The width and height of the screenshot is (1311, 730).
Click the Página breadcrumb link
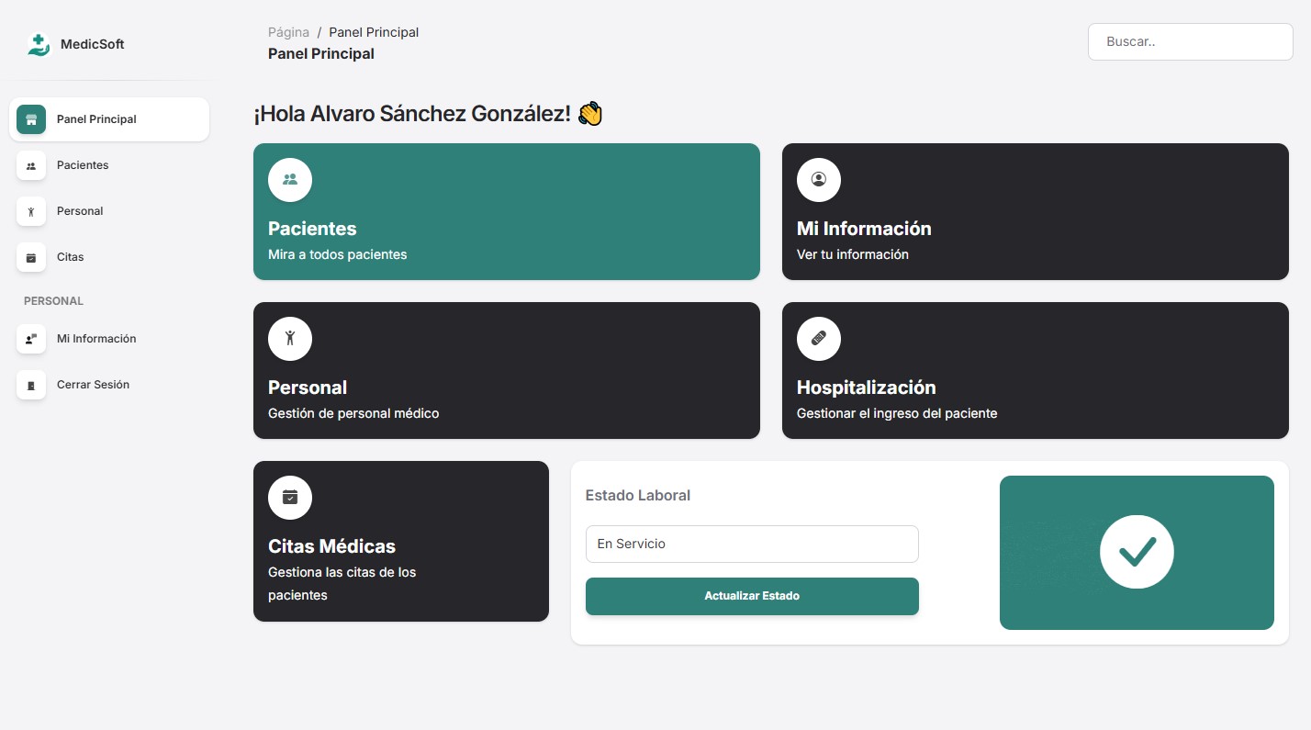(x=288, y=32)
